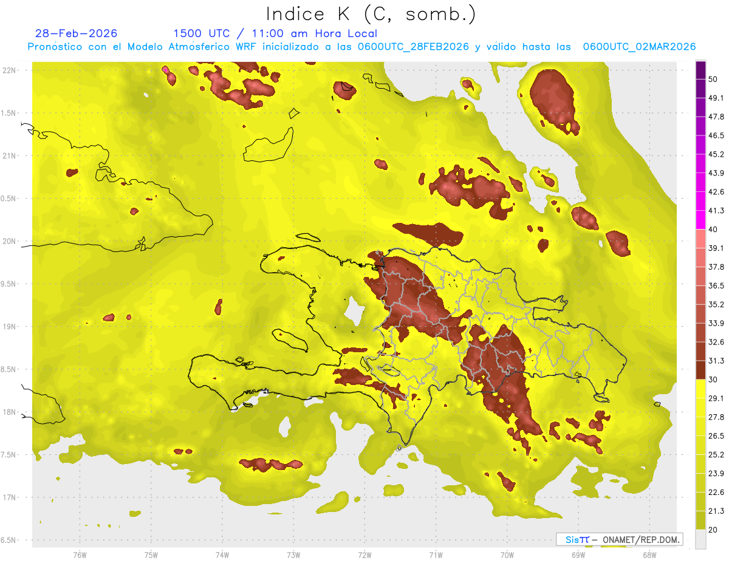Select the latitude label '17N'
Screen dimensions: 729x563
(x=10, y=497)
